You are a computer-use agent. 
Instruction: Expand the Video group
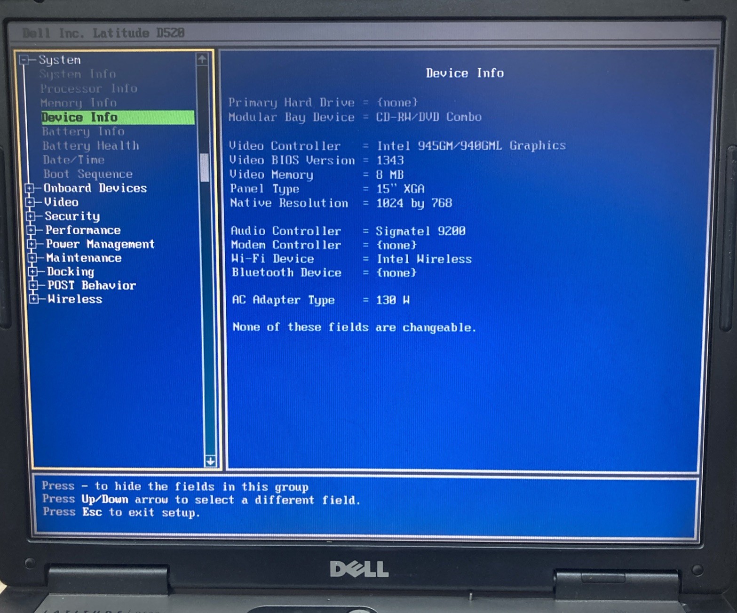(31, 202)
